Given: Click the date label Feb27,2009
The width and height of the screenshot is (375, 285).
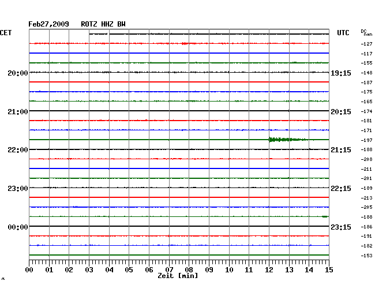Looking at the screenshot, I should pos(48,24).
